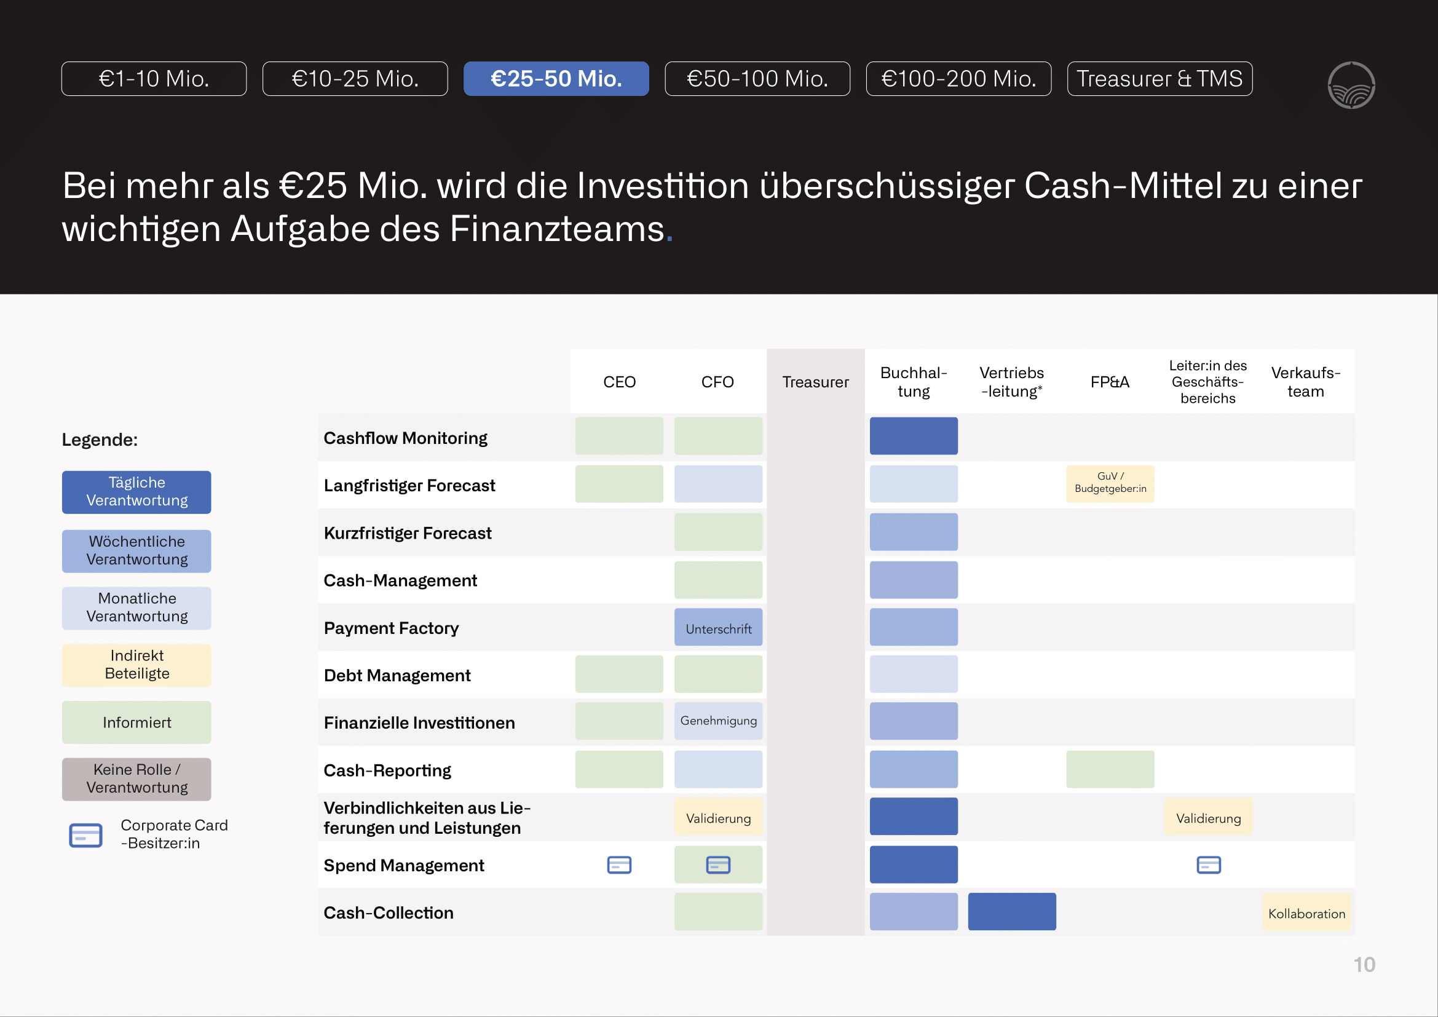The height and width of the screenshot is (1017, 1438).
Task: Click FP&A green cell in Cash-Reporting
Action: [1110, 769]
